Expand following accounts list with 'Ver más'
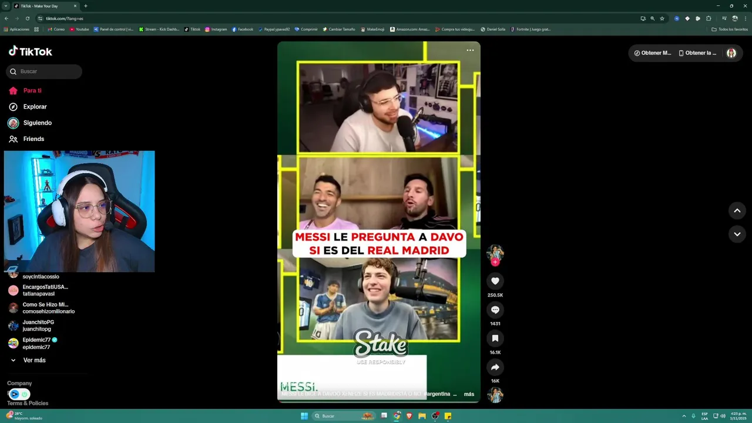Screen dimensions: 752x423 28,360
